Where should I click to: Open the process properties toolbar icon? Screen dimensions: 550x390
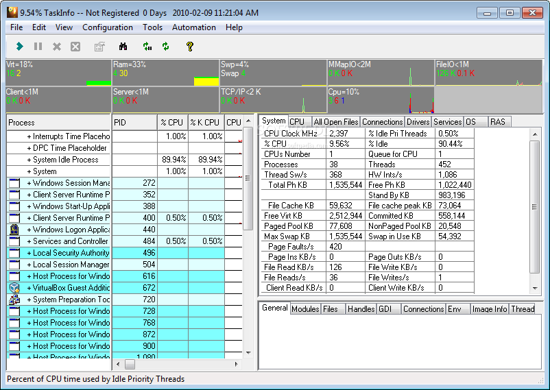100,47
